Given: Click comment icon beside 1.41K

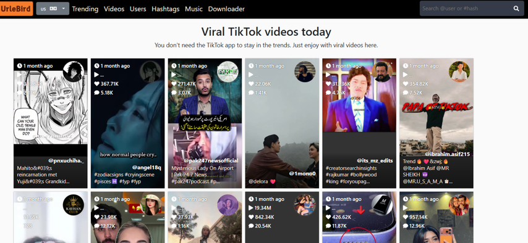Looking at the screenshot, I should [x=251, y=93].
